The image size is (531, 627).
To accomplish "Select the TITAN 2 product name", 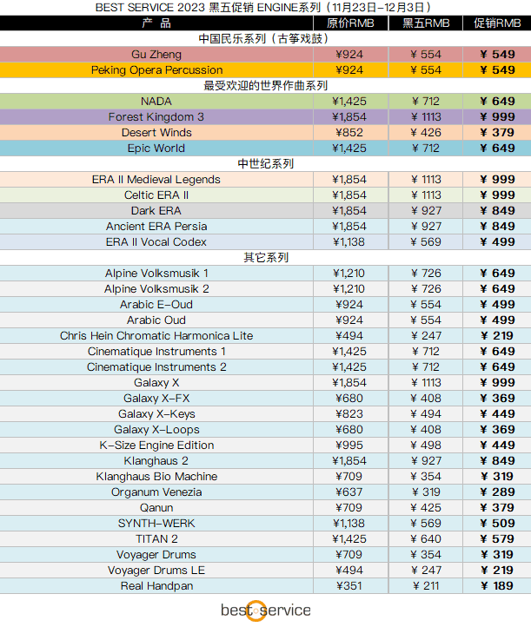I will click(x=156, y=539).
